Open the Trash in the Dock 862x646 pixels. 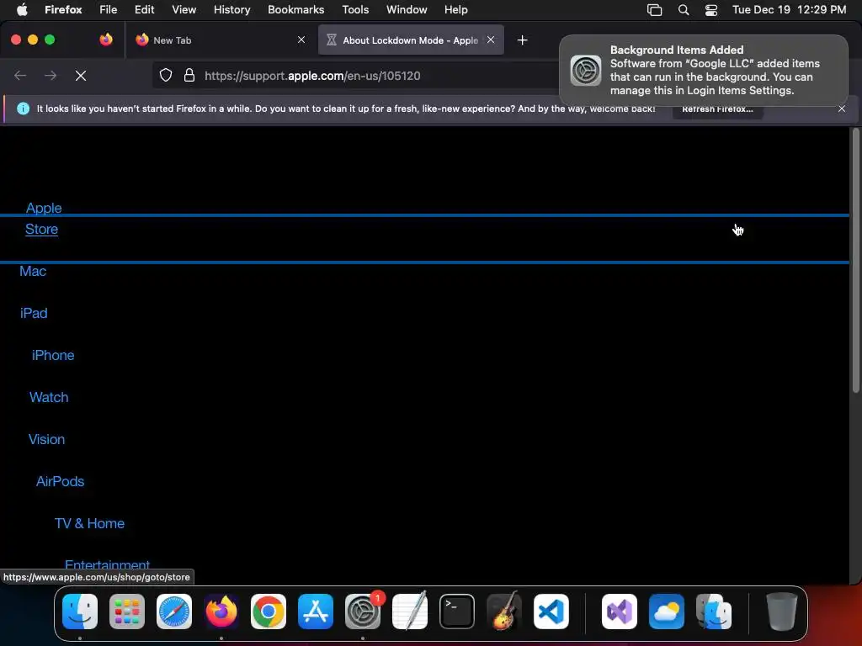click(781, 611)
